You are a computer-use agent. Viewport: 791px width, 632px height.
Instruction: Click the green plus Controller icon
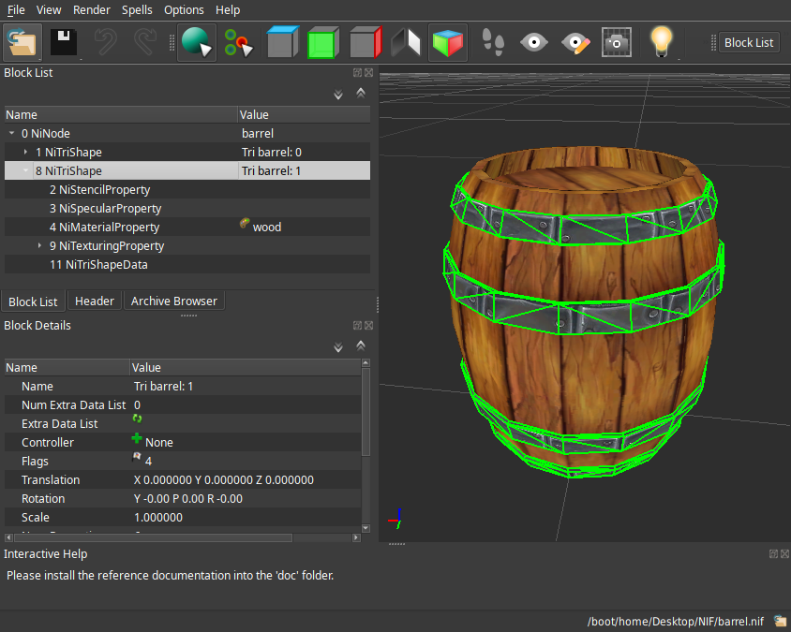tap(137, 438)
